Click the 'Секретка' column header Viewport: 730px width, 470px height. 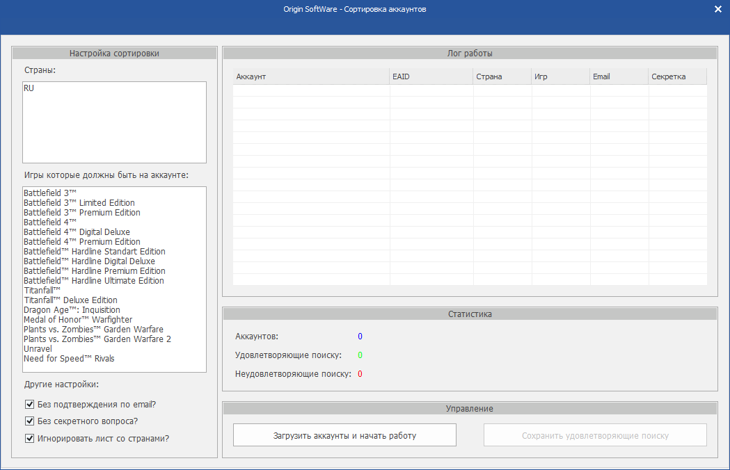pos(676,76)
